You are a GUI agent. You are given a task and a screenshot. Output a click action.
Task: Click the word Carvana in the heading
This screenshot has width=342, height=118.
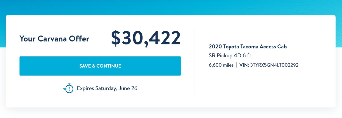coord(51,39)
